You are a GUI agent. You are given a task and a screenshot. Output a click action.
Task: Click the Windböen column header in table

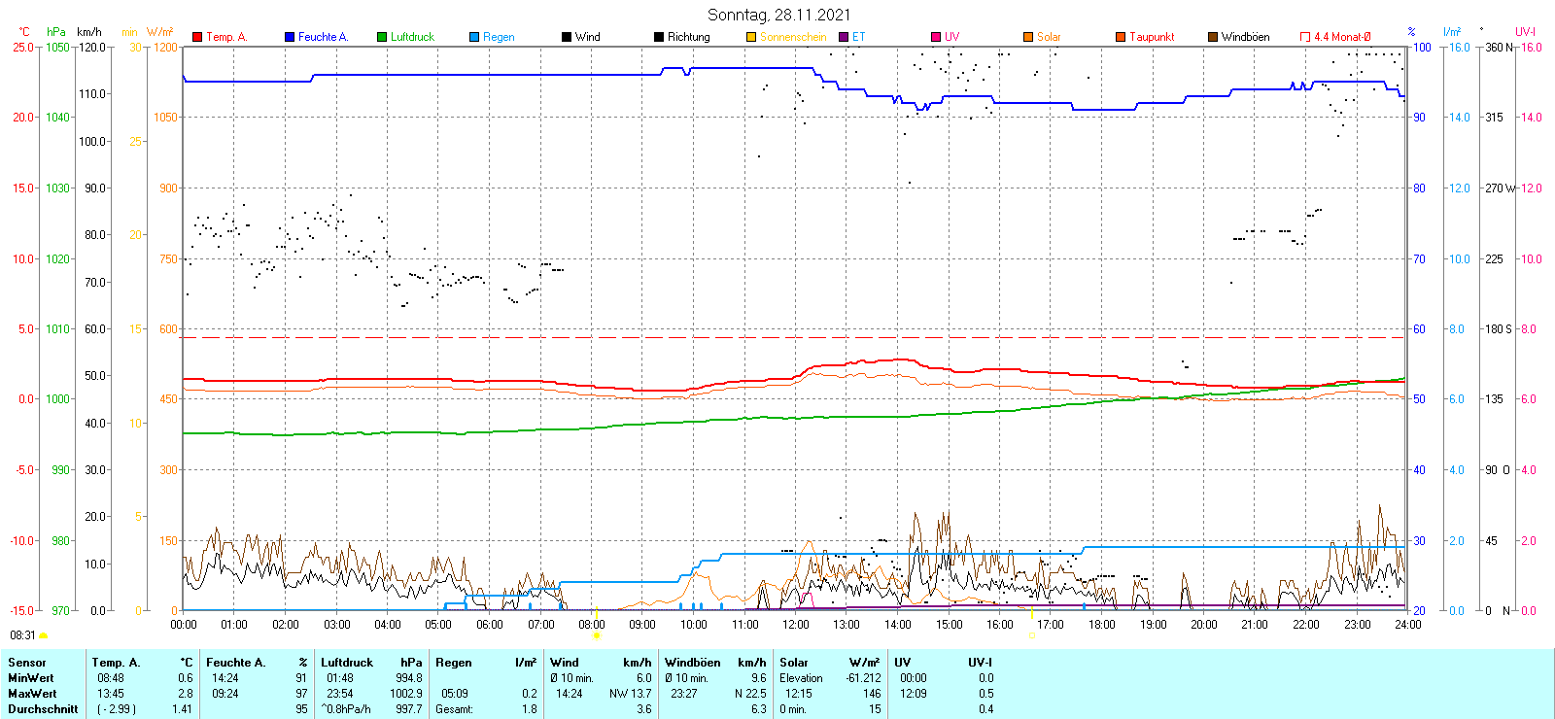693,663
